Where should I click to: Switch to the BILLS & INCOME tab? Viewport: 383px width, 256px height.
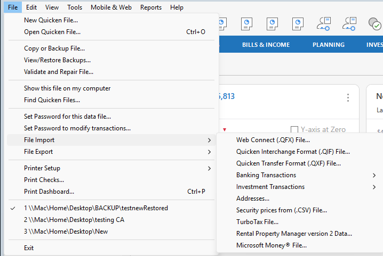point(266,45)
